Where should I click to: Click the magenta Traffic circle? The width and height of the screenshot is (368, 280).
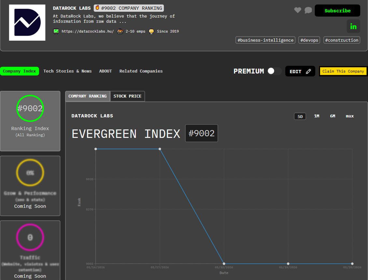[x=30, y=238]
